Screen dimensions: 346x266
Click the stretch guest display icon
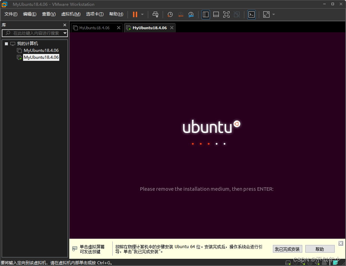[x=266, y=14]
